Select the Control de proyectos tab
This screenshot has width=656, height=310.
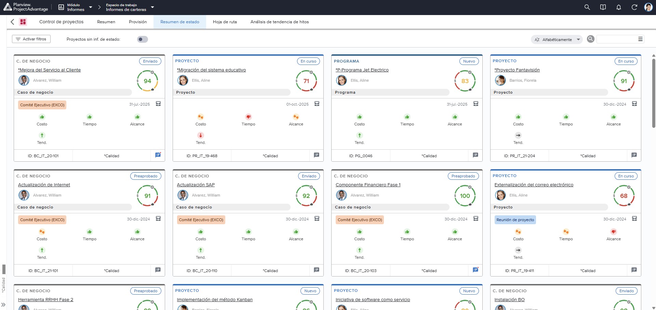click(61, 22)
